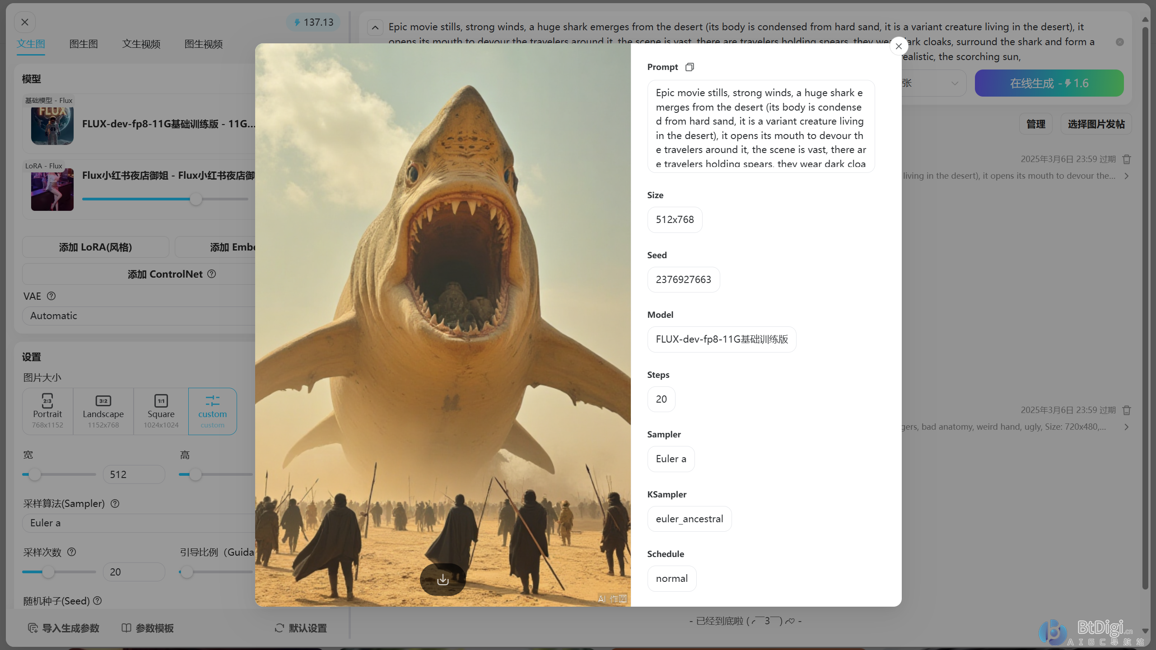The width and height of the screenshot is (1156, 650).
Task: Click the Seed value 2376927663
Action: [x=683, y=279]
